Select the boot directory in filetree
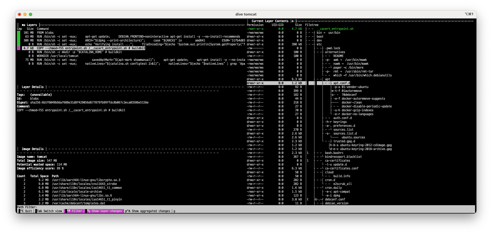The height and width of the screenshot is (234, 492). click(320, 37)
